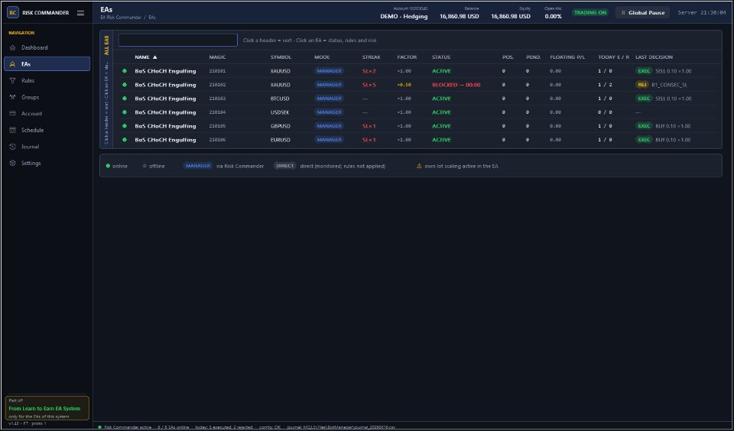This screenshot has height=431, width=734.
Task: Click EXEC badge in 210101 row
Action: point(644,71)
